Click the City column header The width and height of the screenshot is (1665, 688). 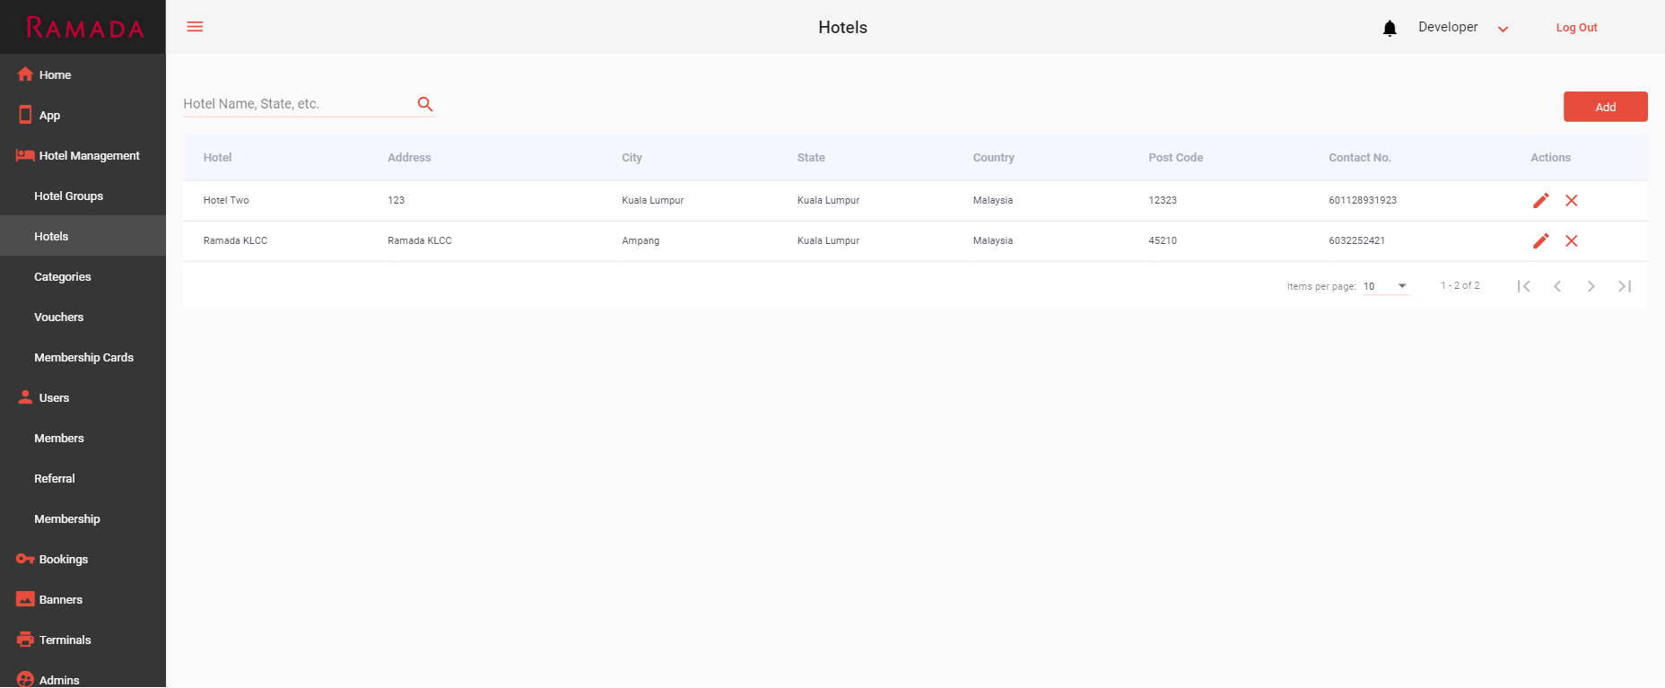[x=632, y=158]
